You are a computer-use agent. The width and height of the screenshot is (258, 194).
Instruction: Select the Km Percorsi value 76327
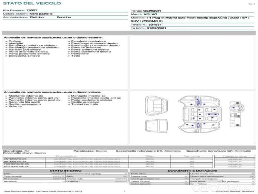32,10
